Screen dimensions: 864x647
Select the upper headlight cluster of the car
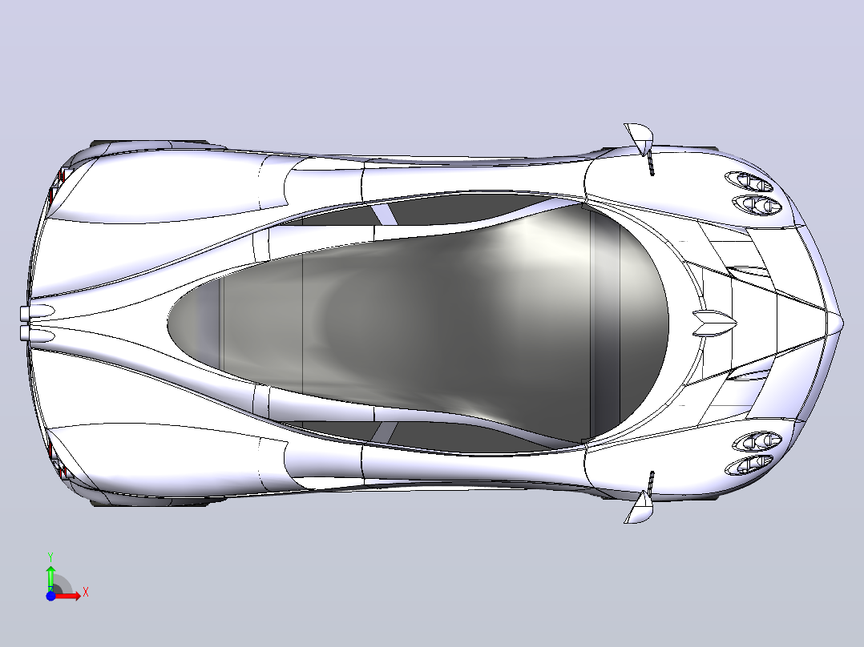[753, 193]
